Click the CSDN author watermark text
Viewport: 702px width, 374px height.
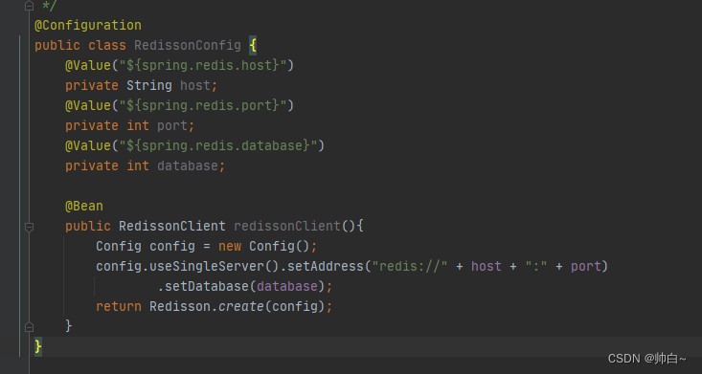coord(646,359)
